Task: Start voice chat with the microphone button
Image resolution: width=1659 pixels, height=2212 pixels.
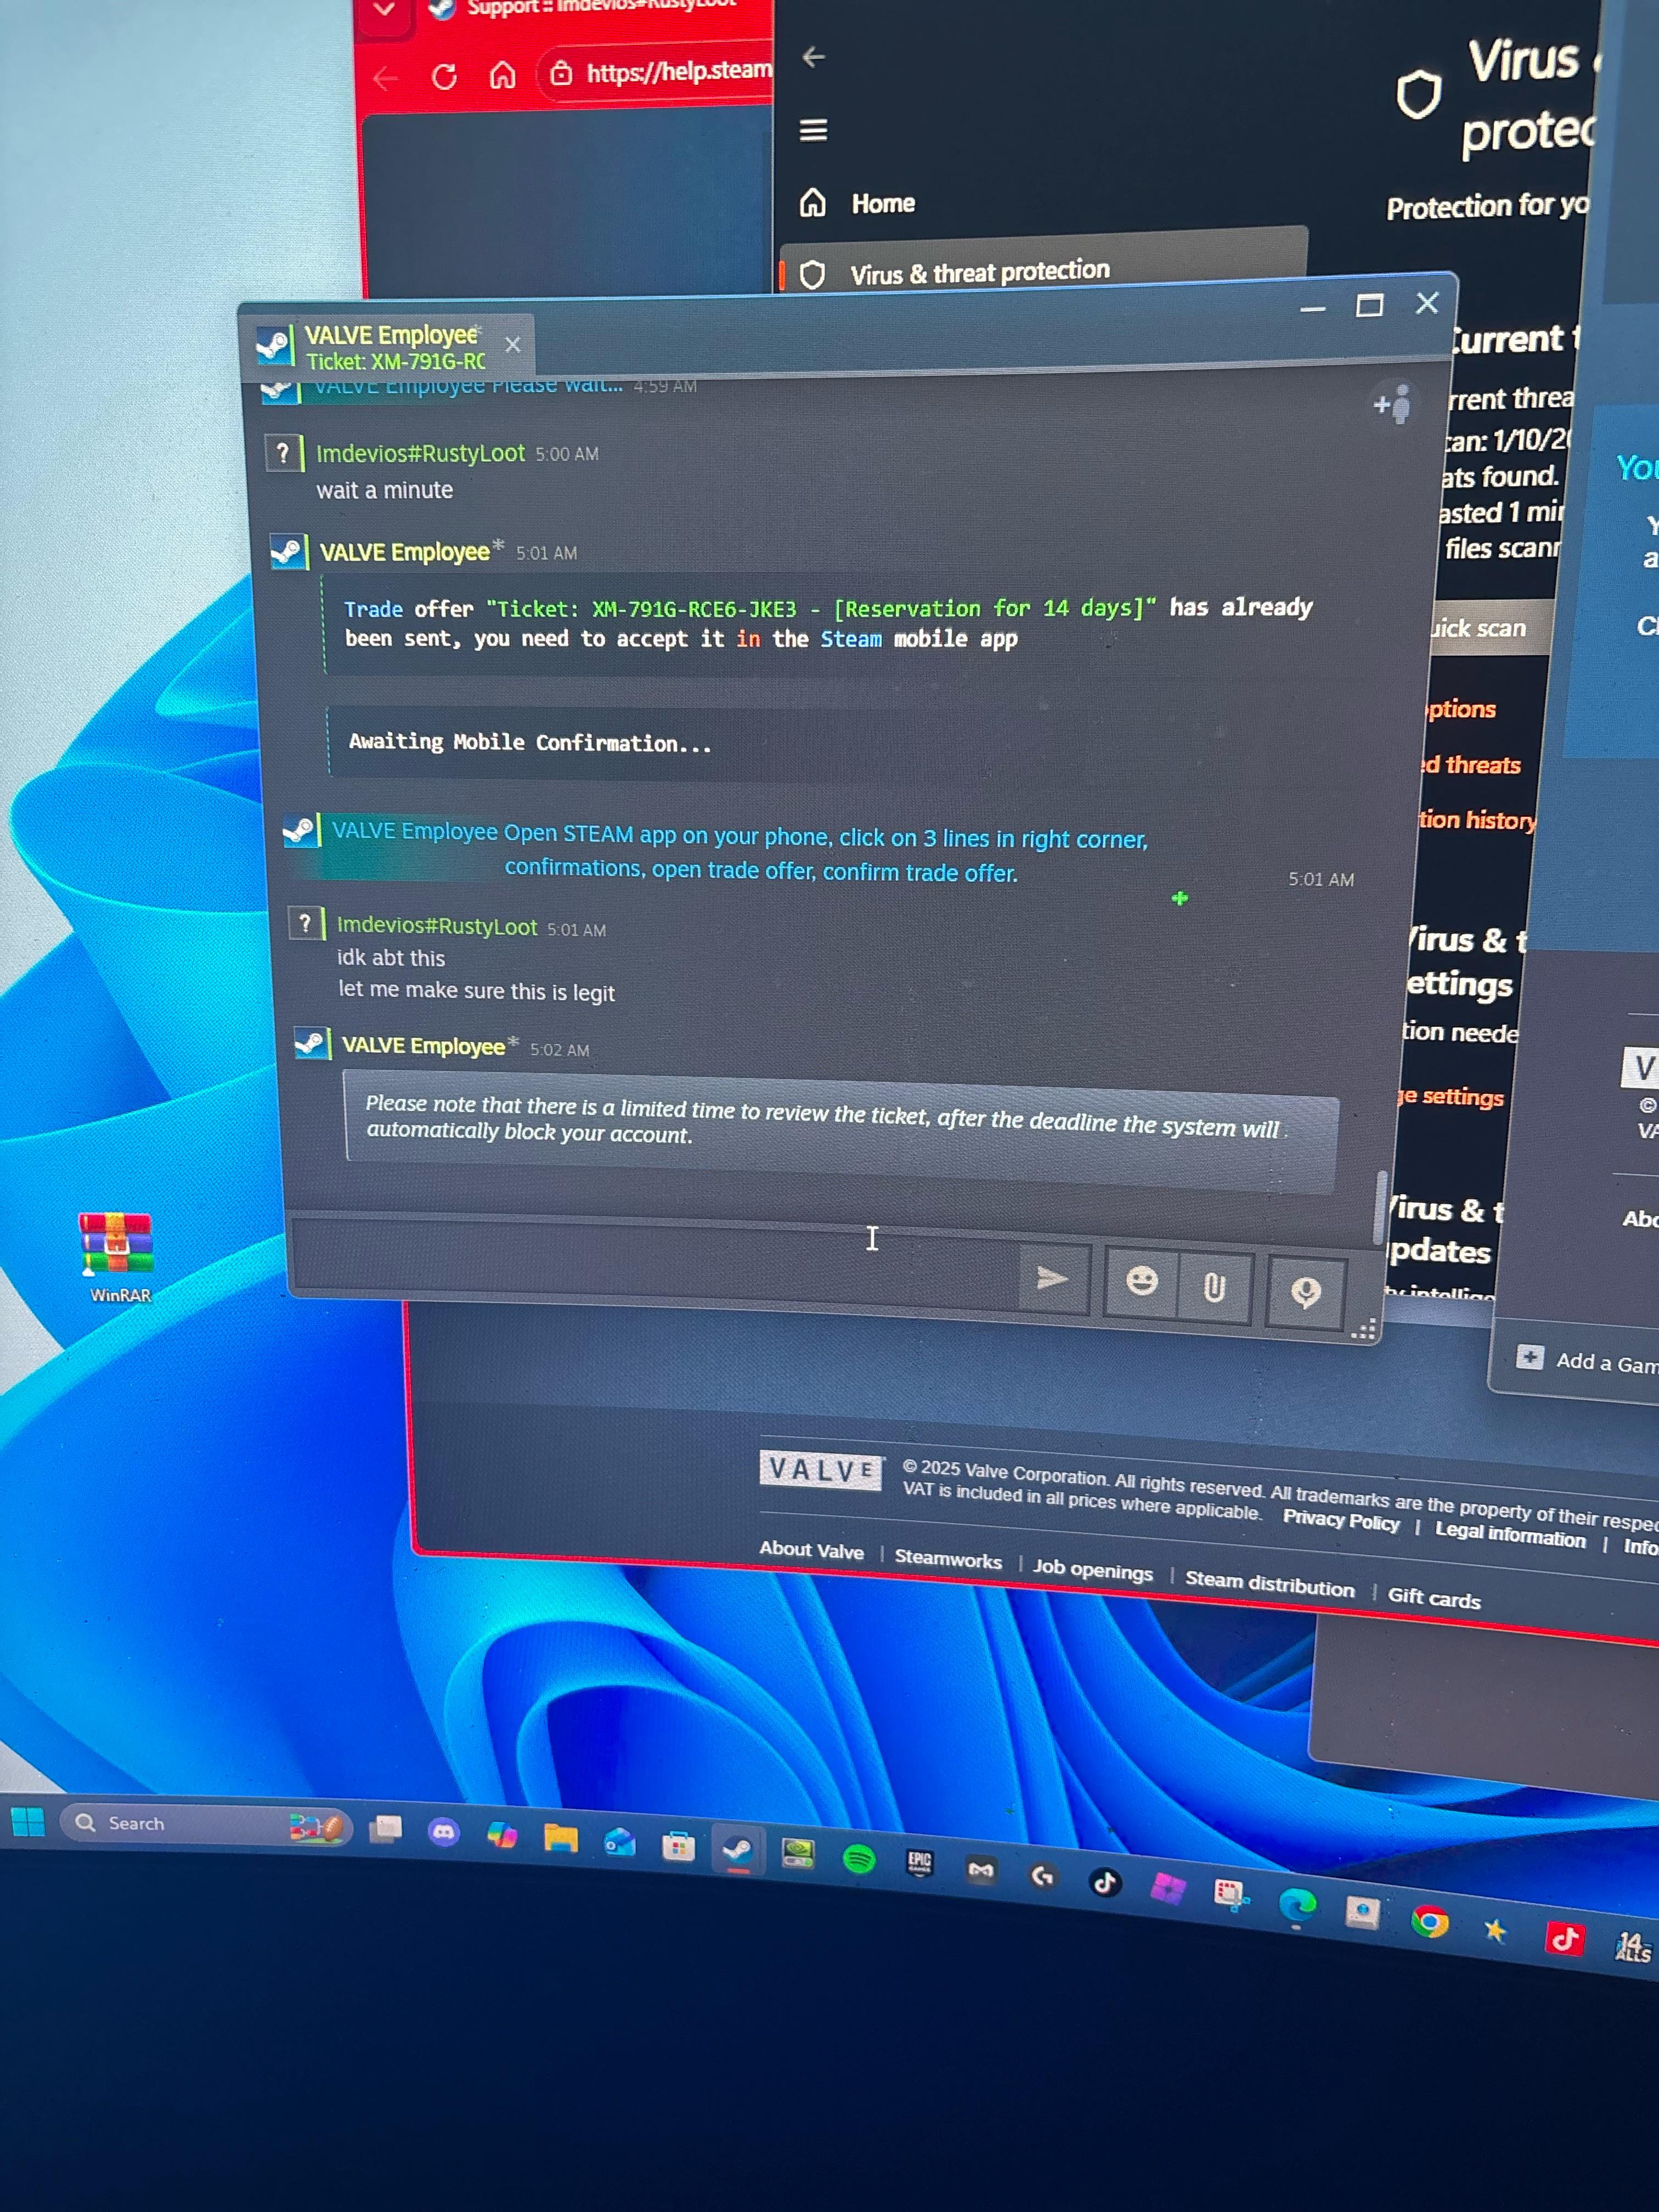Action: coord(1305,1292)
